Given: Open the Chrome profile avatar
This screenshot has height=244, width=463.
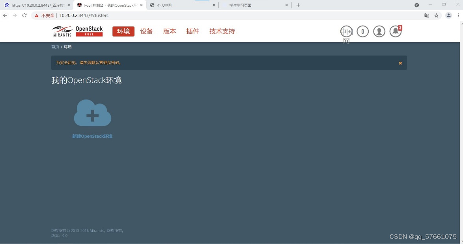Looking at the screenshot, I should 448,15.
